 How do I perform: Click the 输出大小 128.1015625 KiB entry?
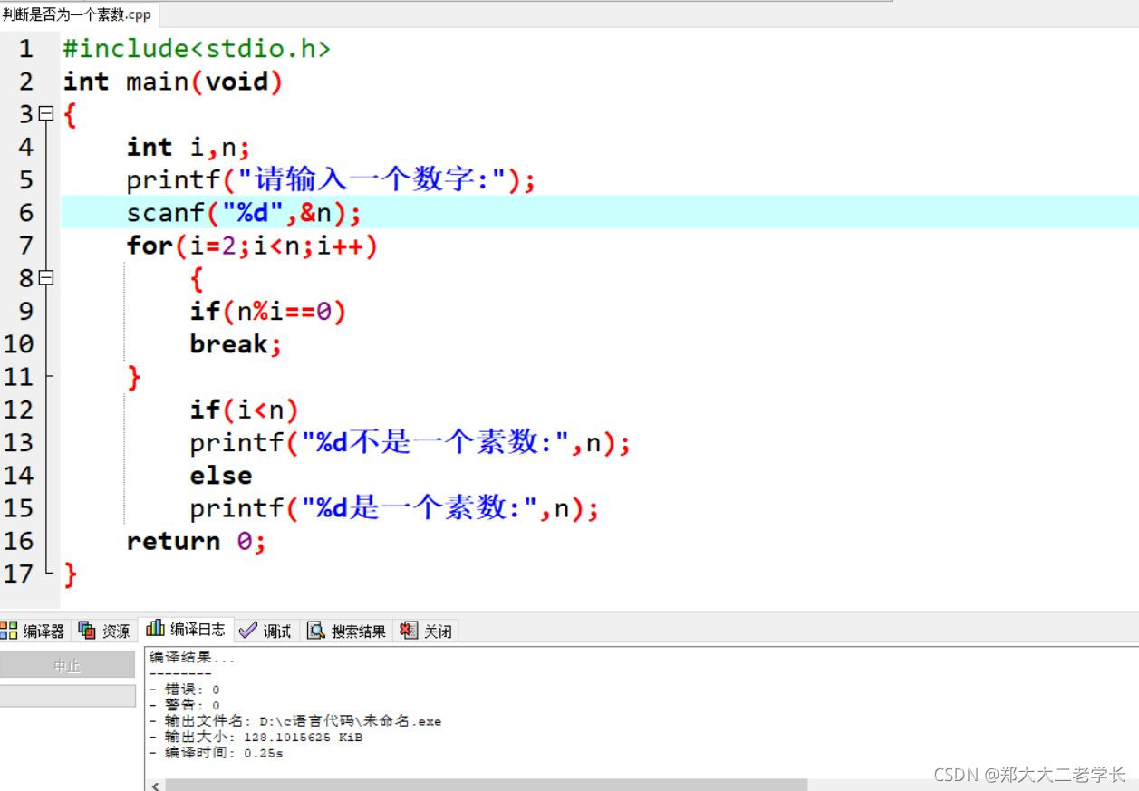(x=256, y=738)
